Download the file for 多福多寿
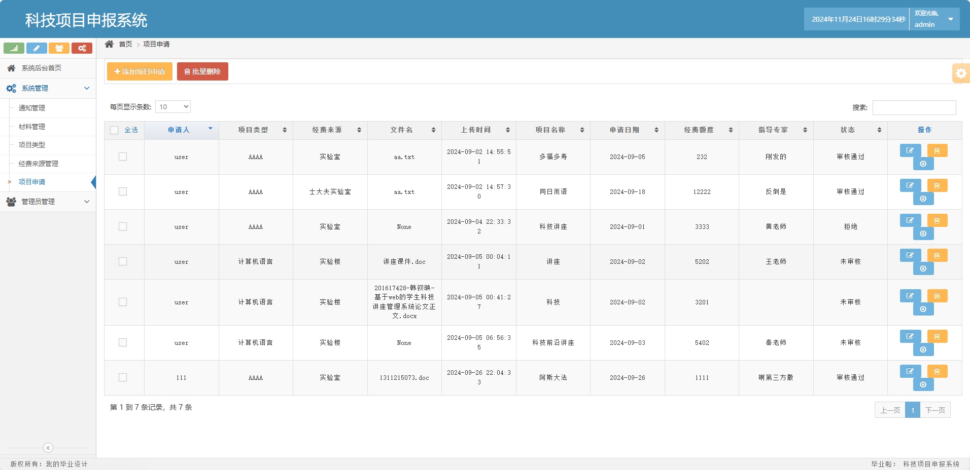970x470 pixels. coord(923,164)
